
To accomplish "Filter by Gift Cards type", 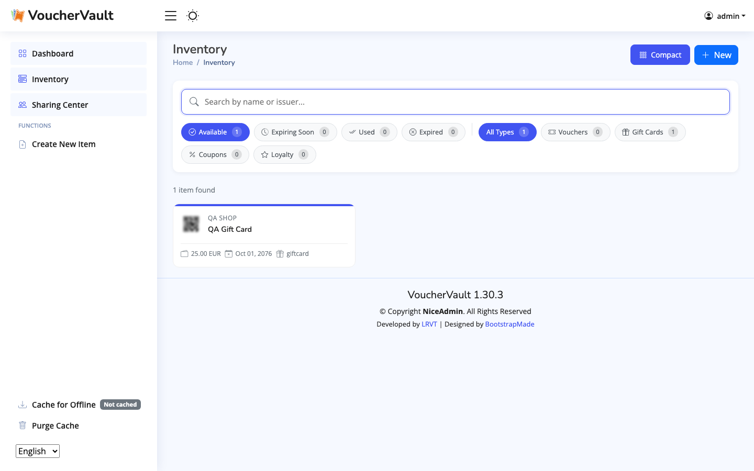I will click(650, 132).
